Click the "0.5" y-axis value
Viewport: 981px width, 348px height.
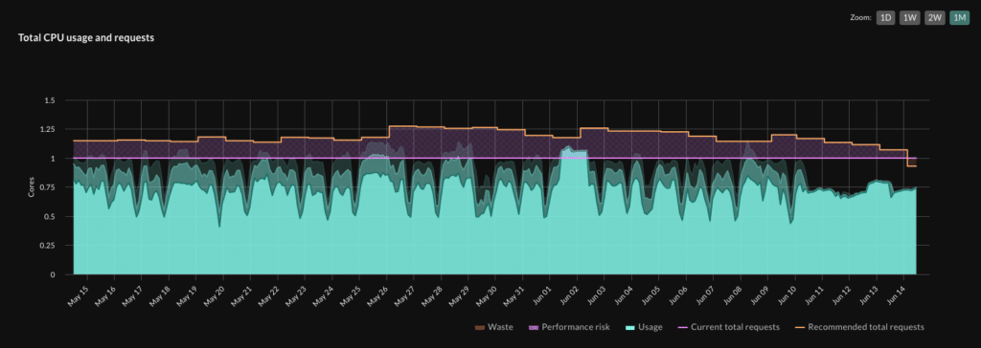[x=50, y=217]
